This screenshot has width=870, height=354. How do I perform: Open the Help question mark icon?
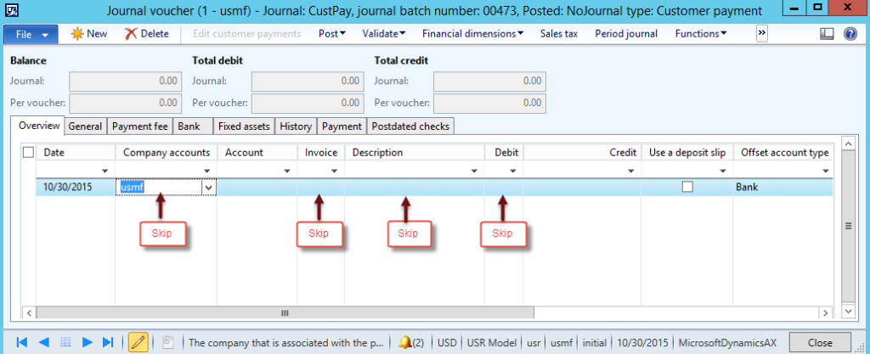(x=850, y=34)
